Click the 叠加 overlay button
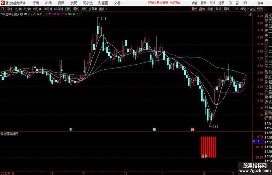 (202, 9)
